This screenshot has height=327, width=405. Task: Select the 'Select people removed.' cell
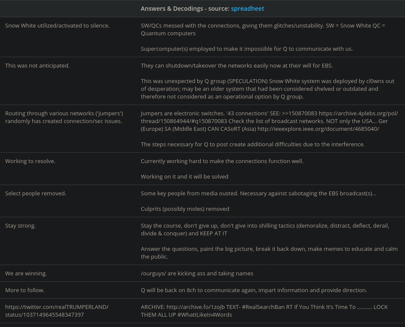[x=36, y=193]
